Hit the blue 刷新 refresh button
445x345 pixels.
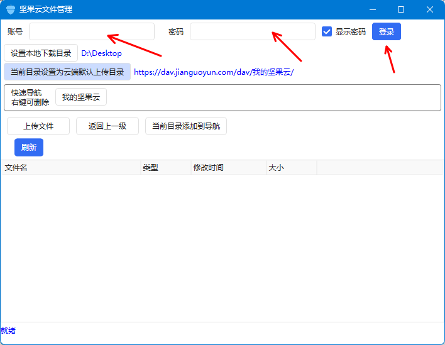[x=29, y=148]
